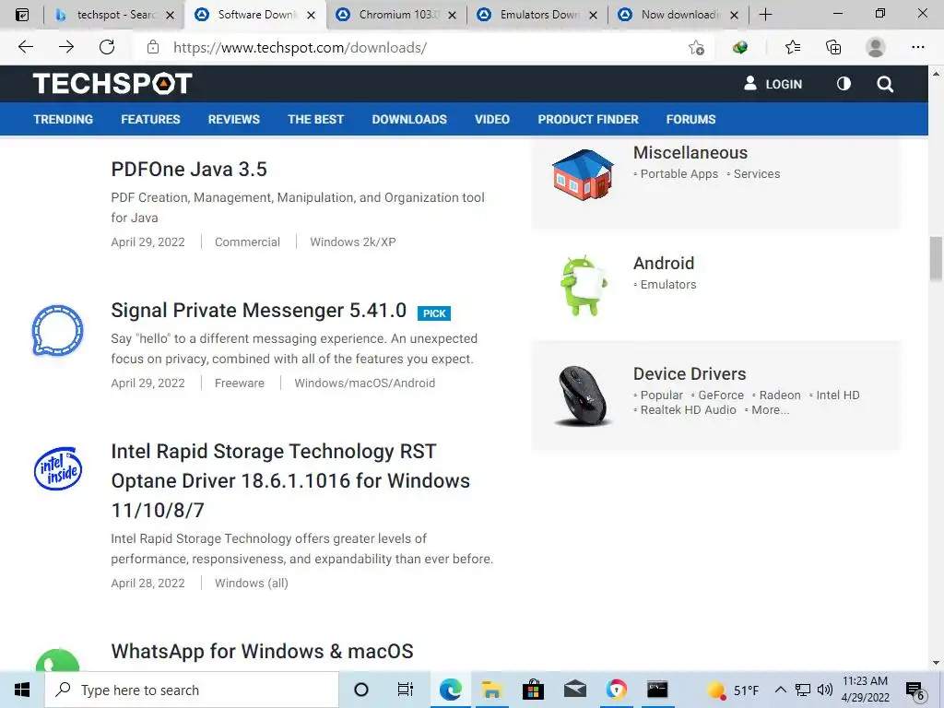This screenshot has width=944, height=708.
Task: Click the browser forward arrow
Action: [66, 47]
